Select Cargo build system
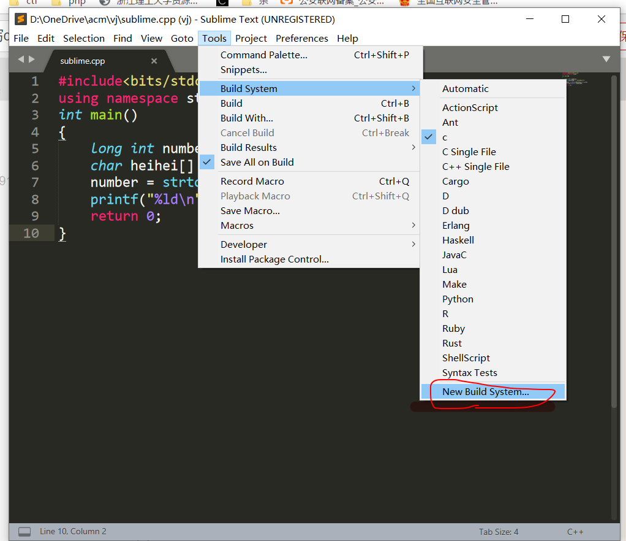Image resolution: width=626 pixels, height=541 pixels. pos(493,182)
